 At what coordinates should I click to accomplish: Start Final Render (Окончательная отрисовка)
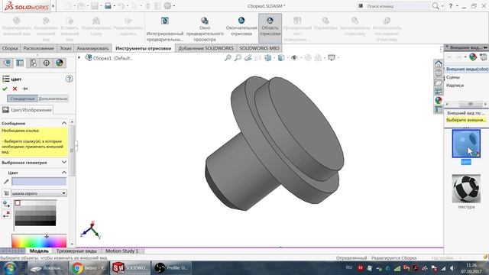click(x=241, y=27)
